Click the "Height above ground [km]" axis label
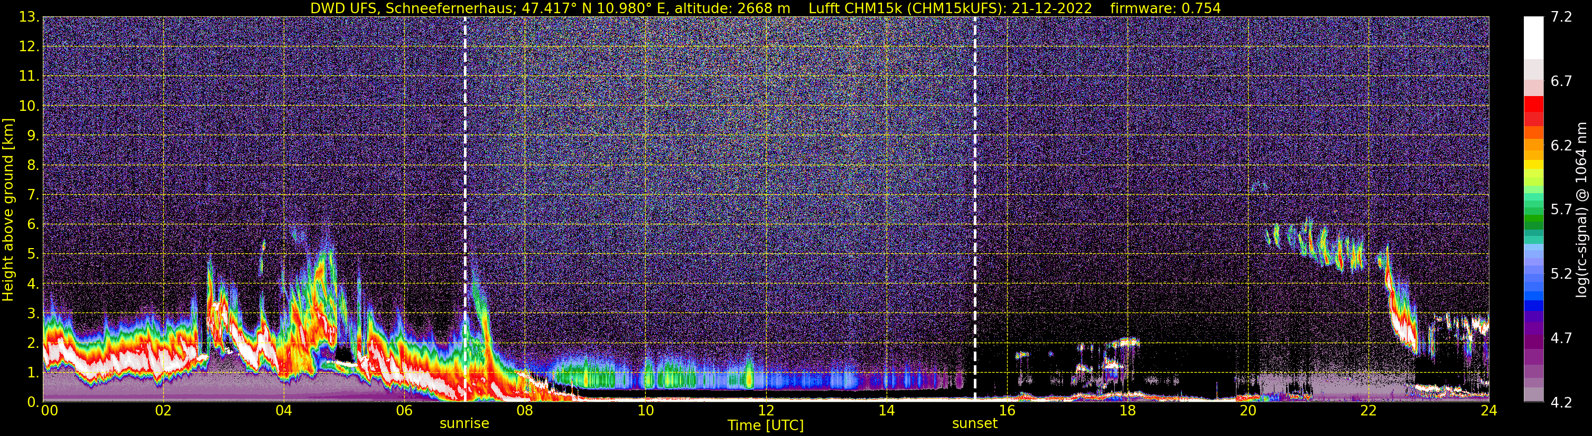Viewport: 1592px width, 436px height. 8,210
